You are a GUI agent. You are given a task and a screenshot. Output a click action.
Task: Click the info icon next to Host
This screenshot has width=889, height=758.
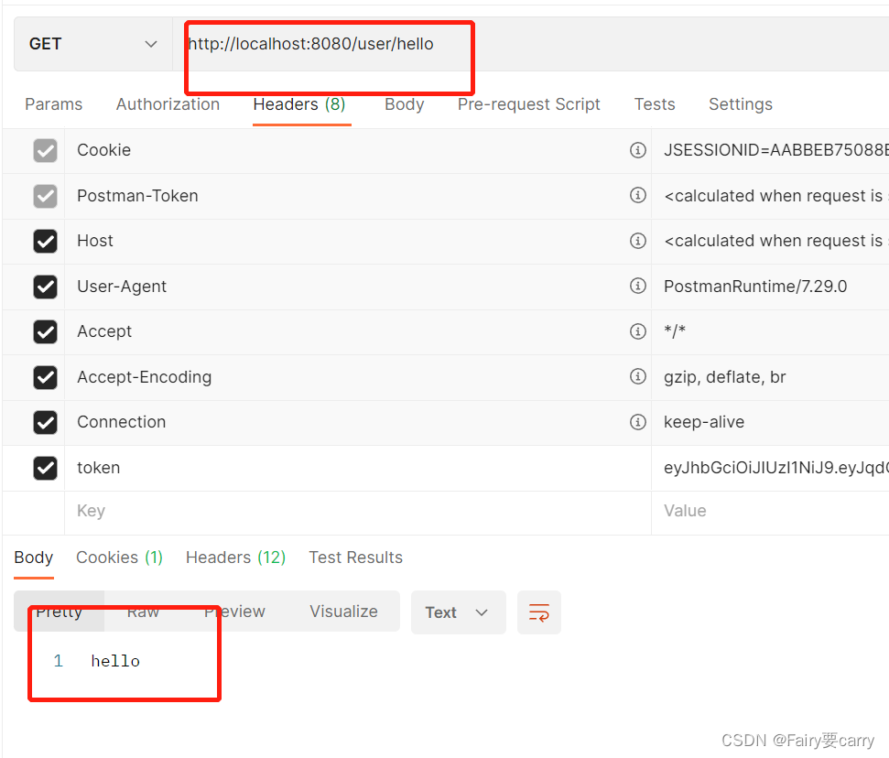coord(638,241)
